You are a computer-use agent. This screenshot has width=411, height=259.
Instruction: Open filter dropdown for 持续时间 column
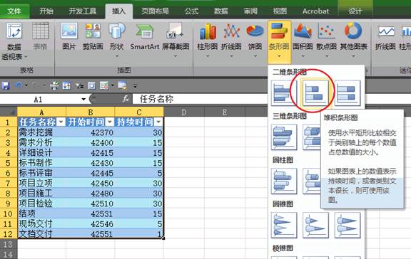tap(158, 122)
